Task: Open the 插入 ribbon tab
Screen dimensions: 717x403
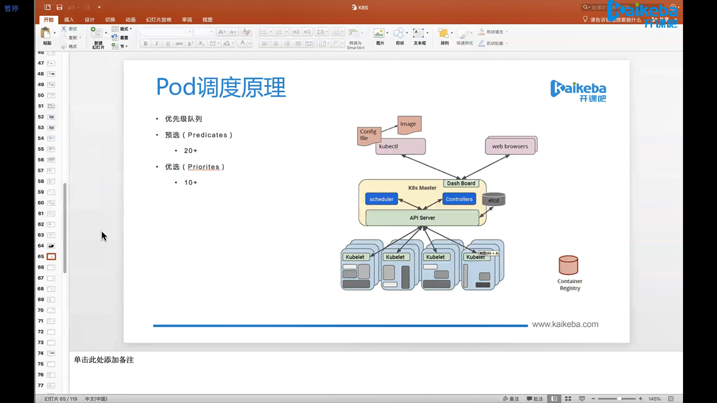Action: (x=69, y=19)
